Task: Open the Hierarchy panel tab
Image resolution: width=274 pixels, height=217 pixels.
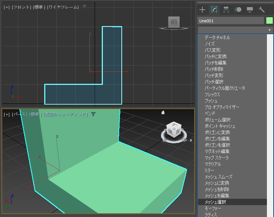Action: [x=226, y=10]
